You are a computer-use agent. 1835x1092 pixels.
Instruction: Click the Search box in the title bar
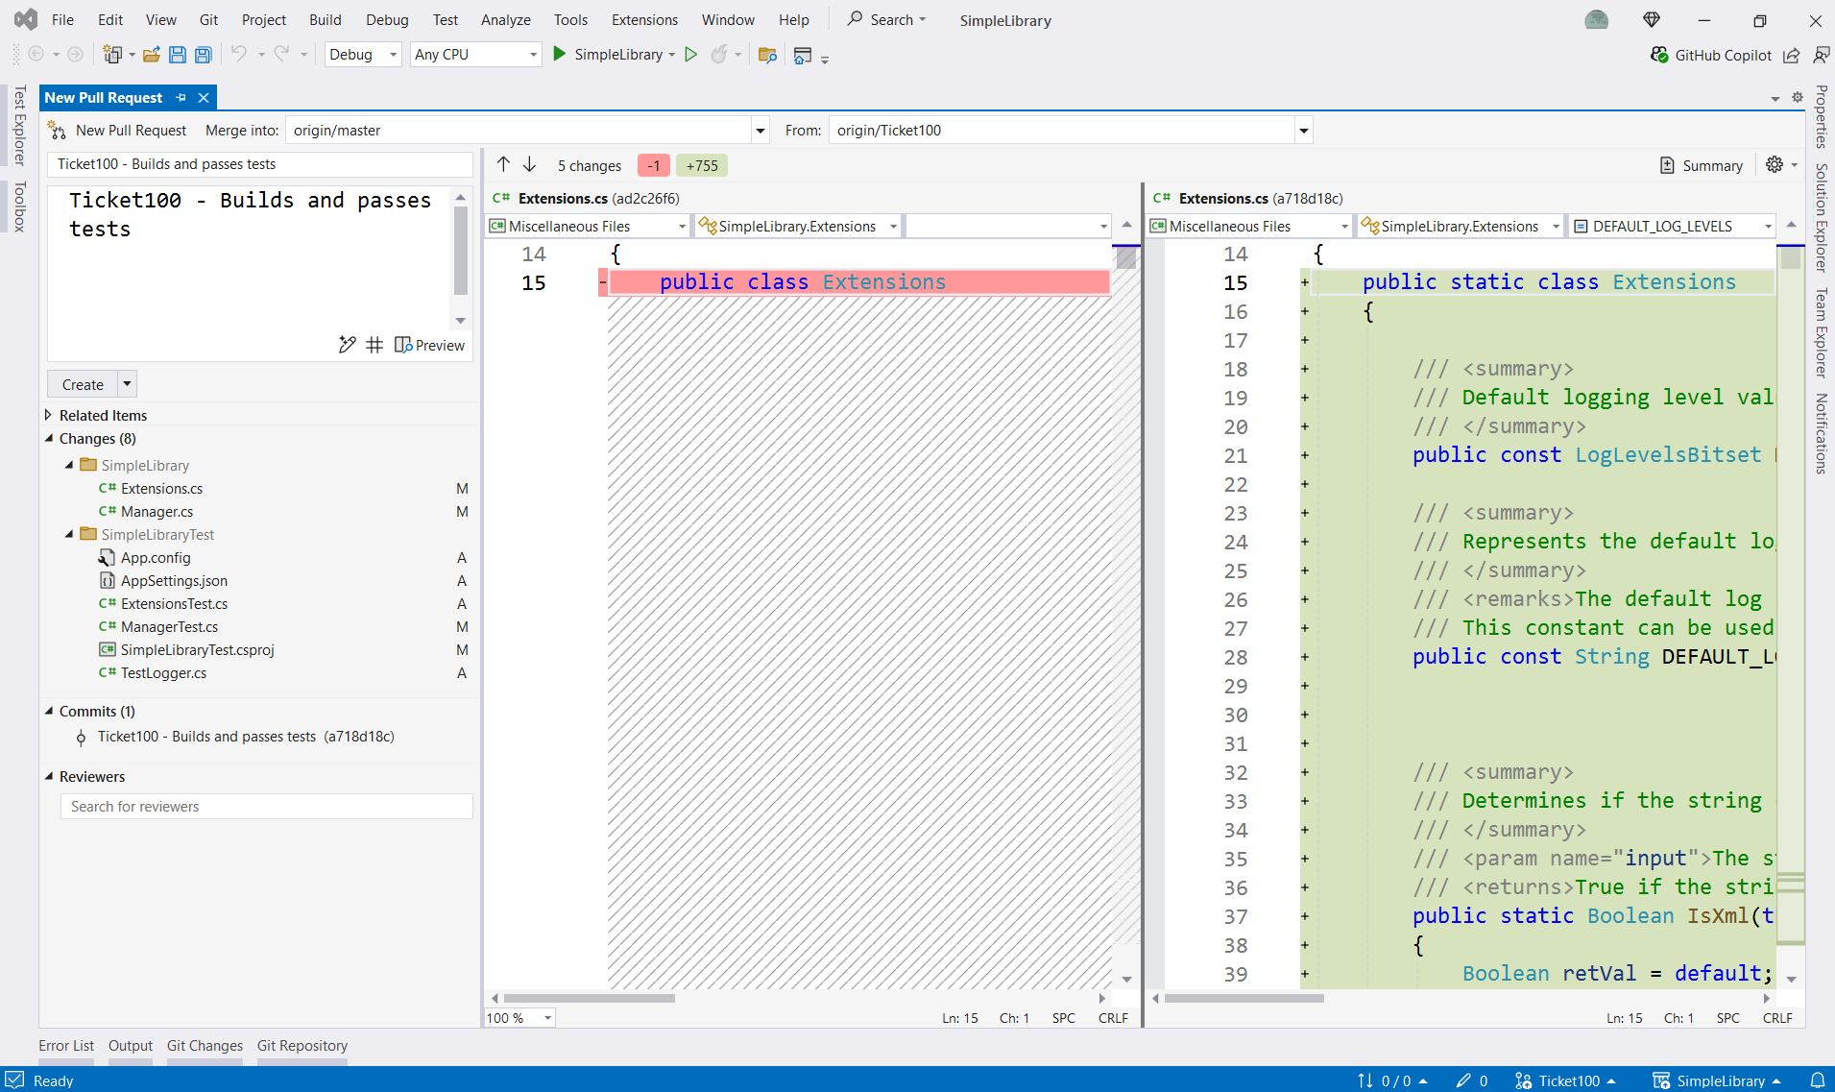coord(885,19)
